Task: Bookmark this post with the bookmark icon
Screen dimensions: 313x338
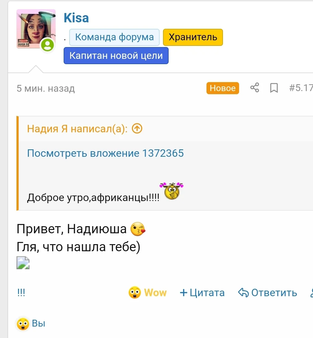Action: pyautogui.click(x=274, y=88)
